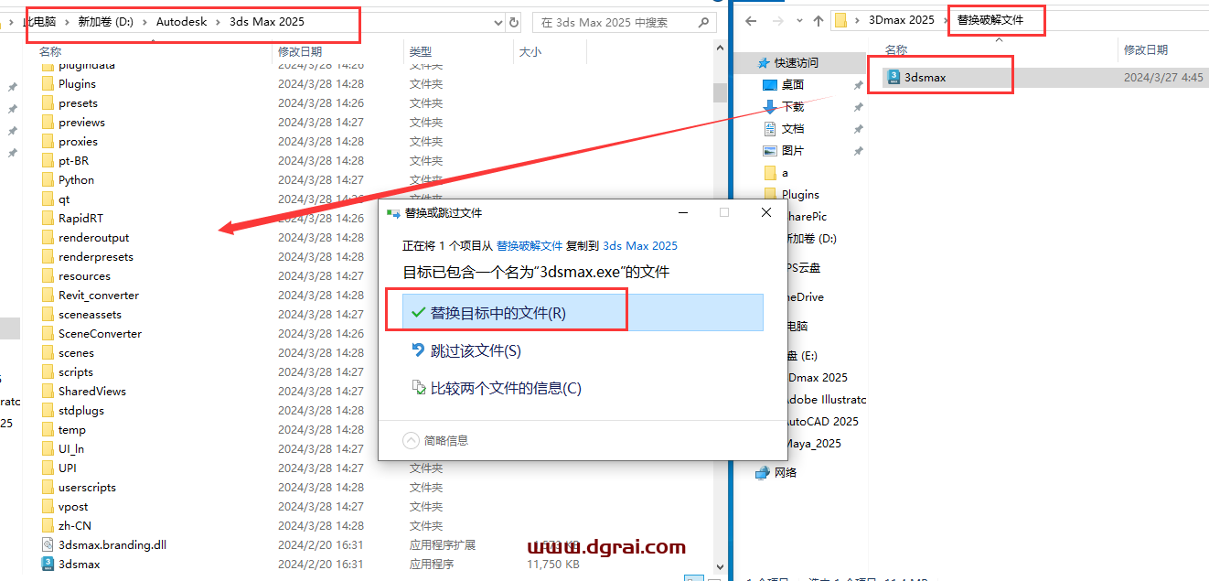
Task: Click the folder icon next to Plugins in left window
Action: (x=48, y=84)
